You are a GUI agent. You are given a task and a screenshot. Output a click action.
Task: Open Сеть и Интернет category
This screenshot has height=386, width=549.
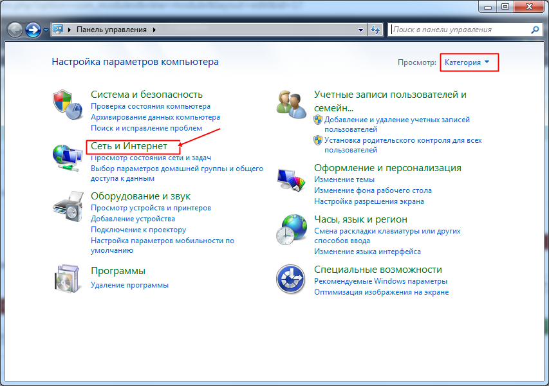pyautogui.click(x=129, y=146)
